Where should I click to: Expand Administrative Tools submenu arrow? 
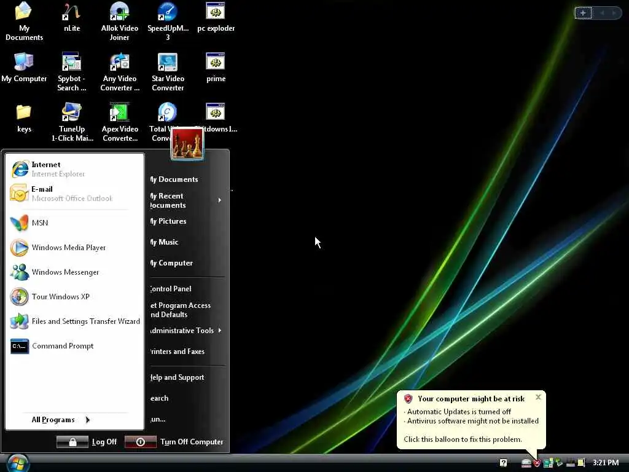pos(220,330)
